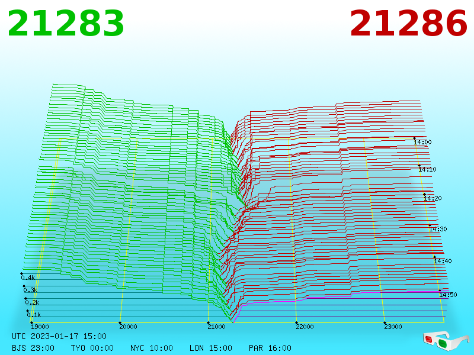Click the 14:50 time axis marker
Image resolution: width=474 pixels, height=355 pixels.
coord(448,295)
